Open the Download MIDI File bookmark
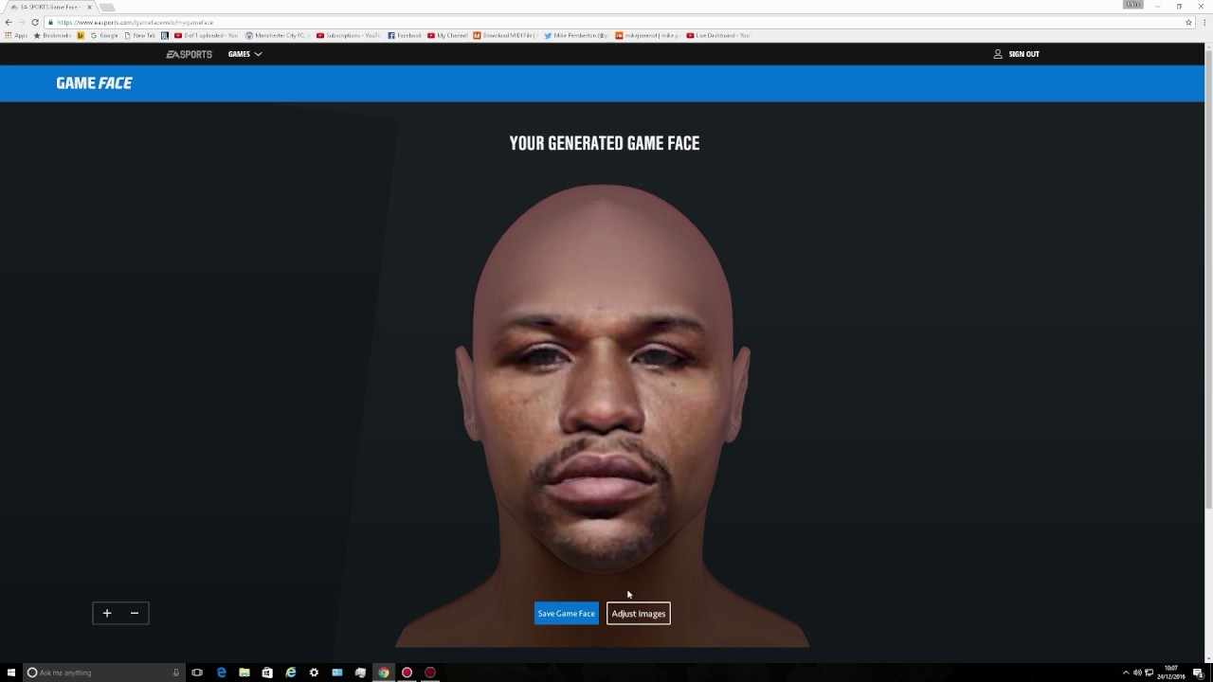This screenshot has width=1213, height=682. pyautogui.click(x=506, y=36)
